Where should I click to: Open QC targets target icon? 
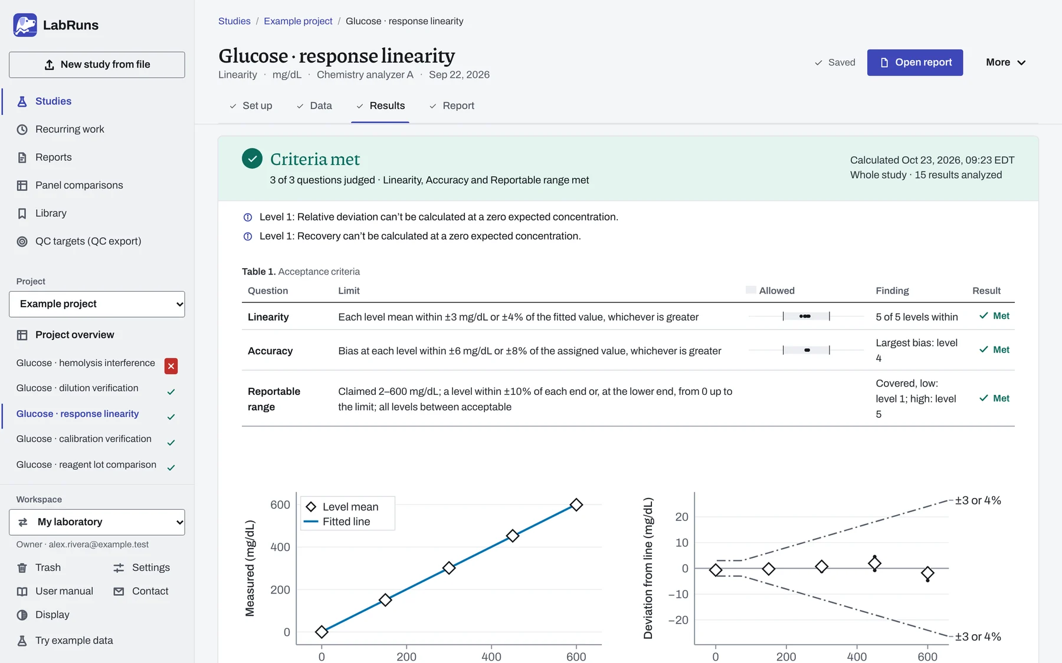click(x=22, y=242)
